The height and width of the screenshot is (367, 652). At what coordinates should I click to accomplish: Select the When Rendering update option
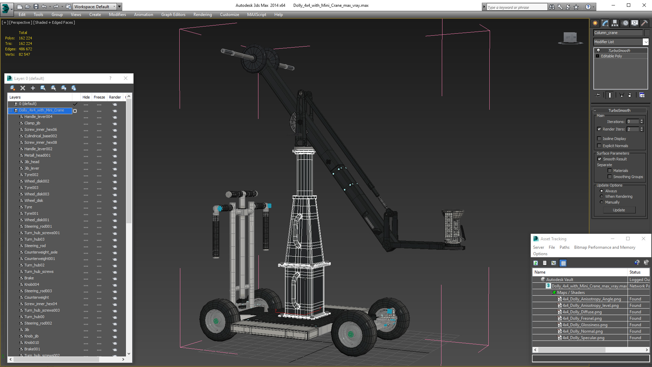[x=602, y=196]
